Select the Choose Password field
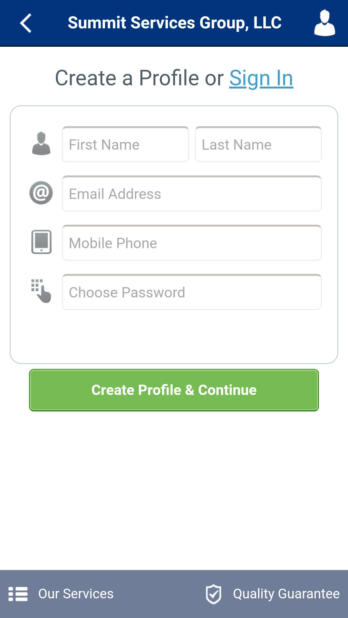The height and width of the screenshot is (618, 348). click(192, 292)
